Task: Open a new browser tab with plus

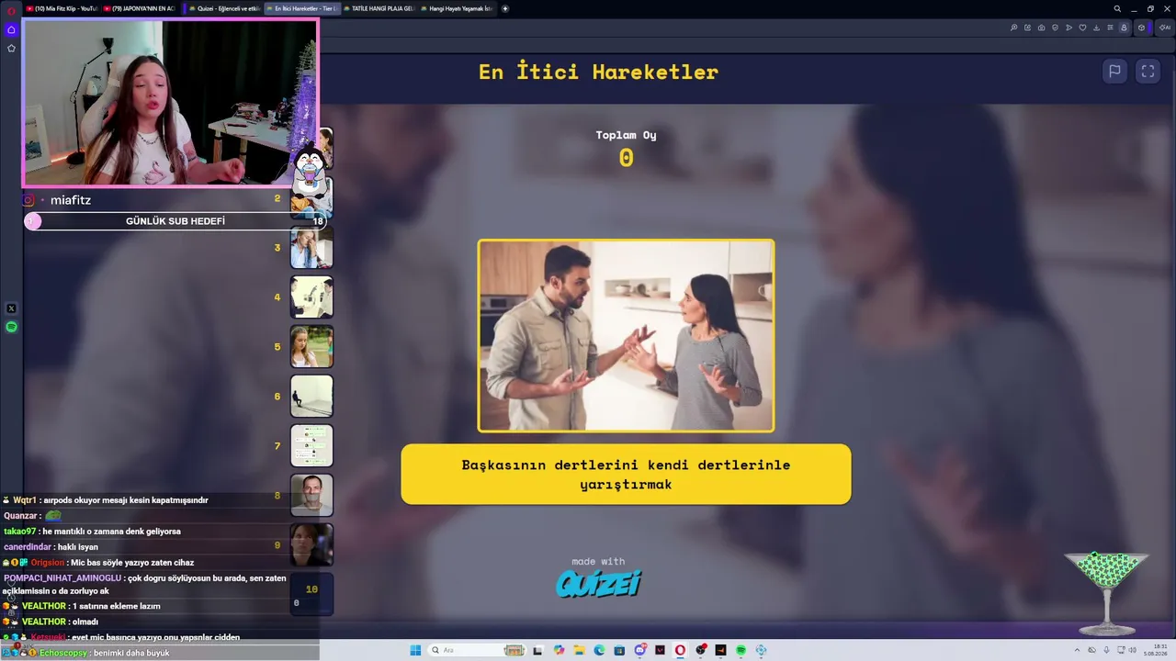Action: pos(504,8)
